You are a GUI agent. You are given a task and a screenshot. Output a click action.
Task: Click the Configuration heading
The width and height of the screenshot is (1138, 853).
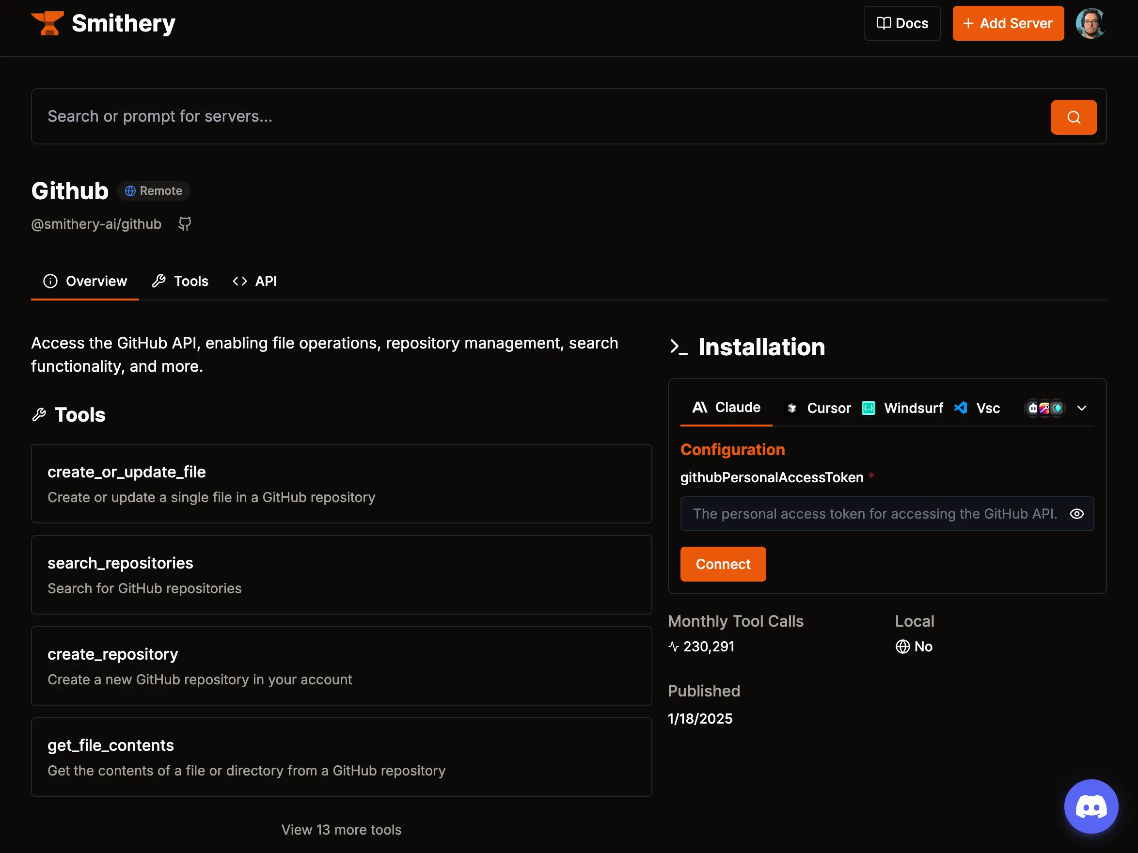point(733,450)
